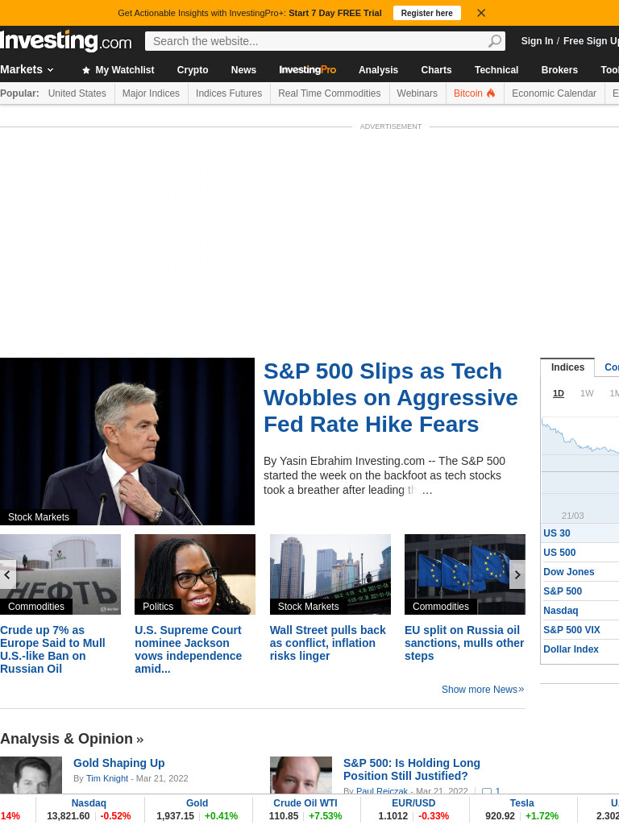Click previous arrow on news carousel
Screen dimensions: 619x825
tap(7, 575)
